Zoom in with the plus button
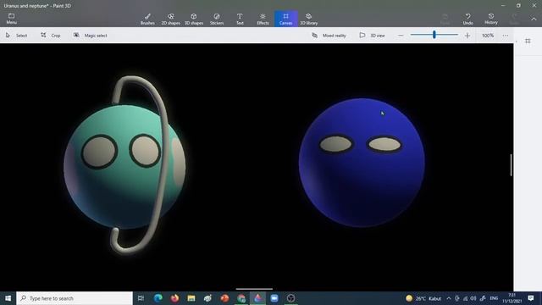Viewport: 542px width, 305px height. (x=467, y=36)
